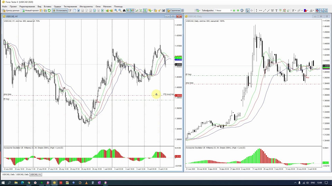Click the Awesome Oscillator label in Daily window
The width and height of the screenshot is (332, 186).
(x=215, y=148)
